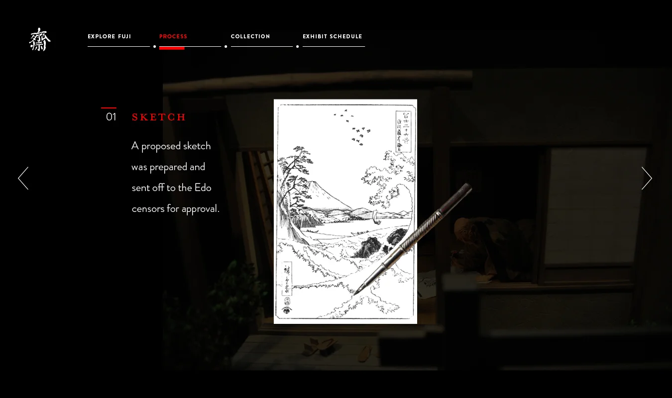This screenshot has width=672, height=398.
Task: Click the pen illustration over the sketch
Action: (413, 238)
